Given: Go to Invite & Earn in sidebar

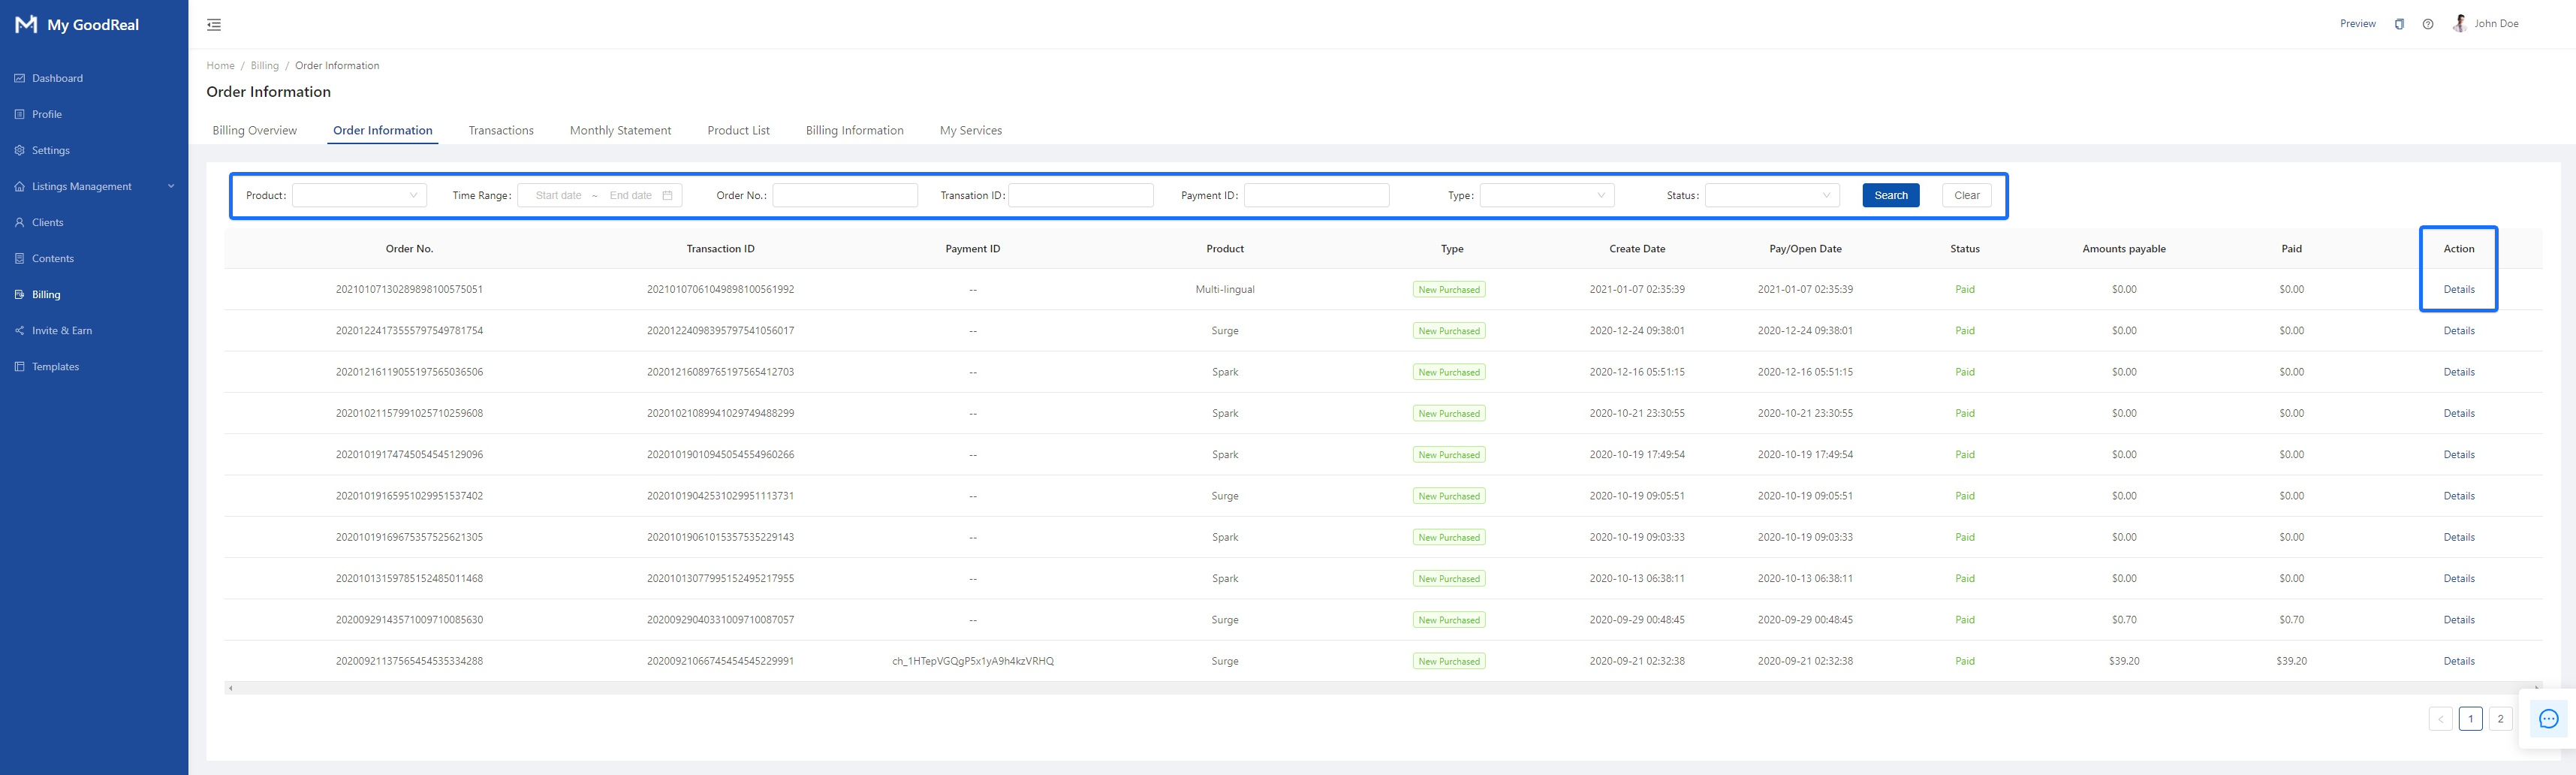Looking at the screenshot, I should coord(61,330).
